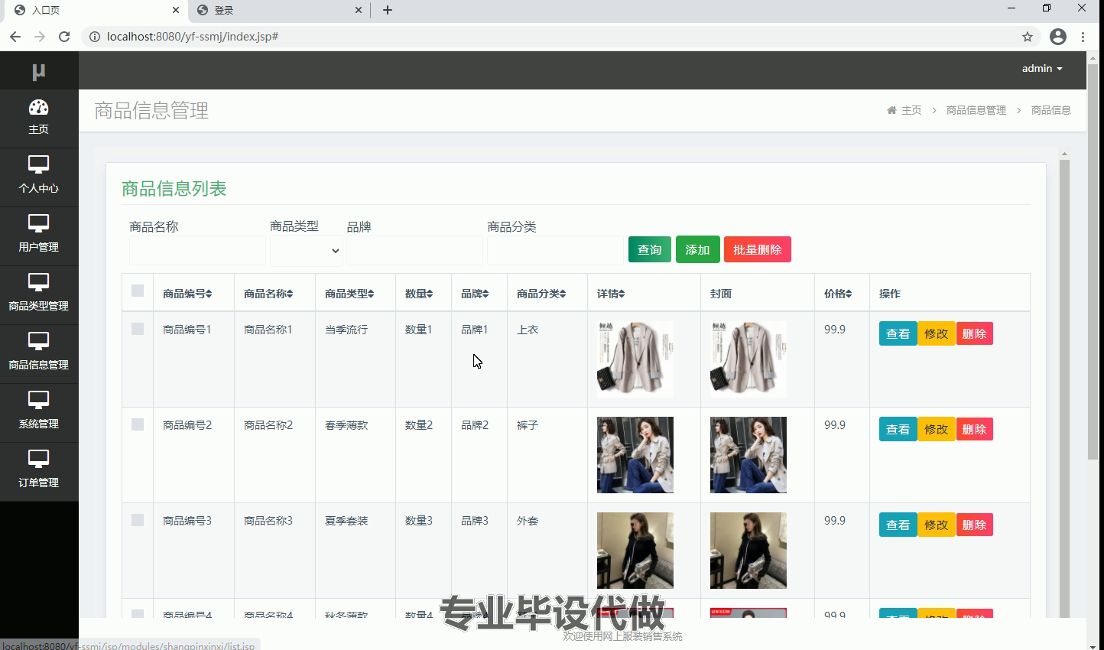Open 个人中心 in the sidebar
This screenshot has height=650, width=1104.
tap(38, 177)
